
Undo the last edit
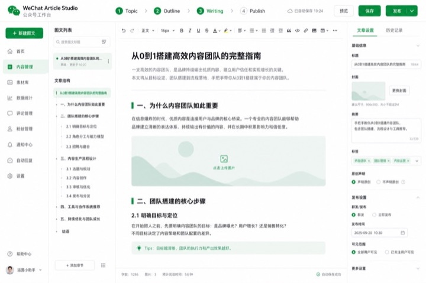tap(124, 31)
